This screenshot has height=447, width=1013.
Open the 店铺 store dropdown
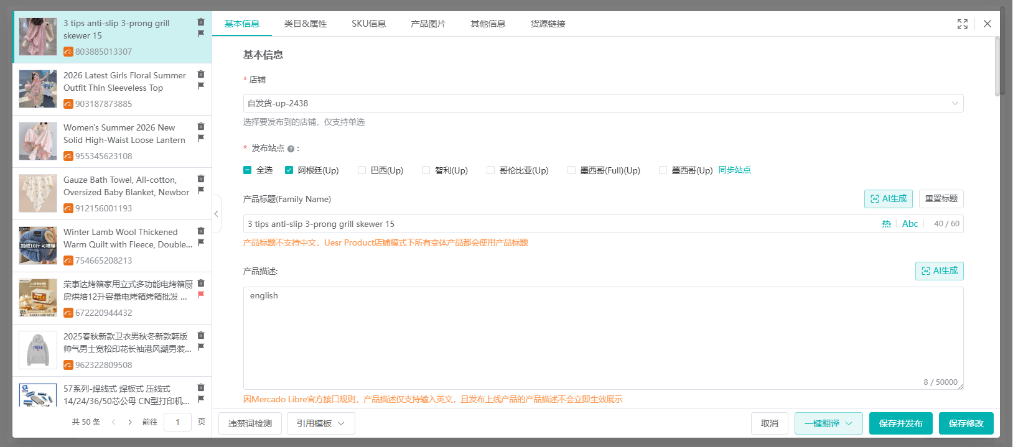(x=603, y=103)
